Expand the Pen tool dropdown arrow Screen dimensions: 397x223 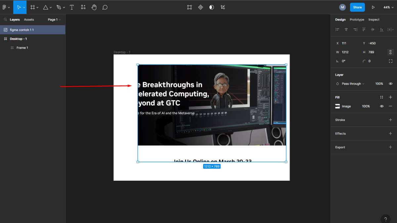tap(64, 7)
